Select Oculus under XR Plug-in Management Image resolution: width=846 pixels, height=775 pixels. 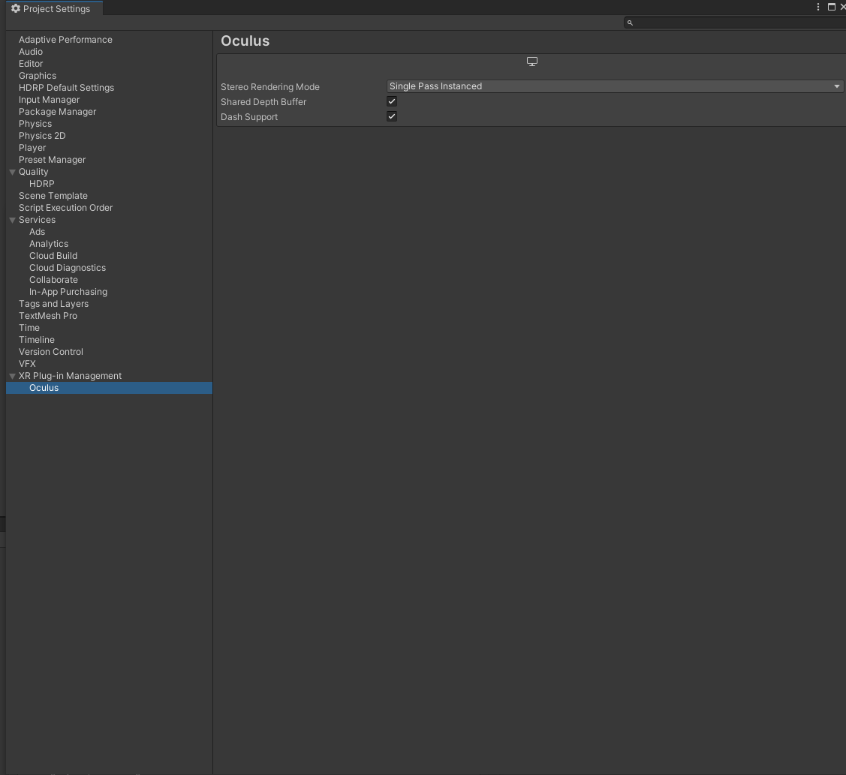[x=44, y=387]
